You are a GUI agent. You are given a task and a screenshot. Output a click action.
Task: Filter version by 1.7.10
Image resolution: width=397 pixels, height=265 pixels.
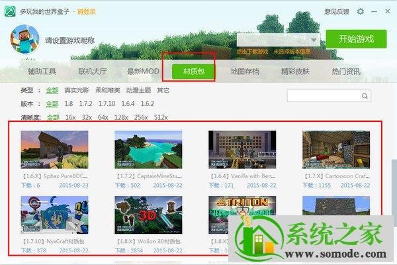click(107, 104)
